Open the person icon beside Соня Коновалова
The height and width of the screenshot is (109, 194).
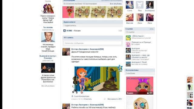click(72, 96)
